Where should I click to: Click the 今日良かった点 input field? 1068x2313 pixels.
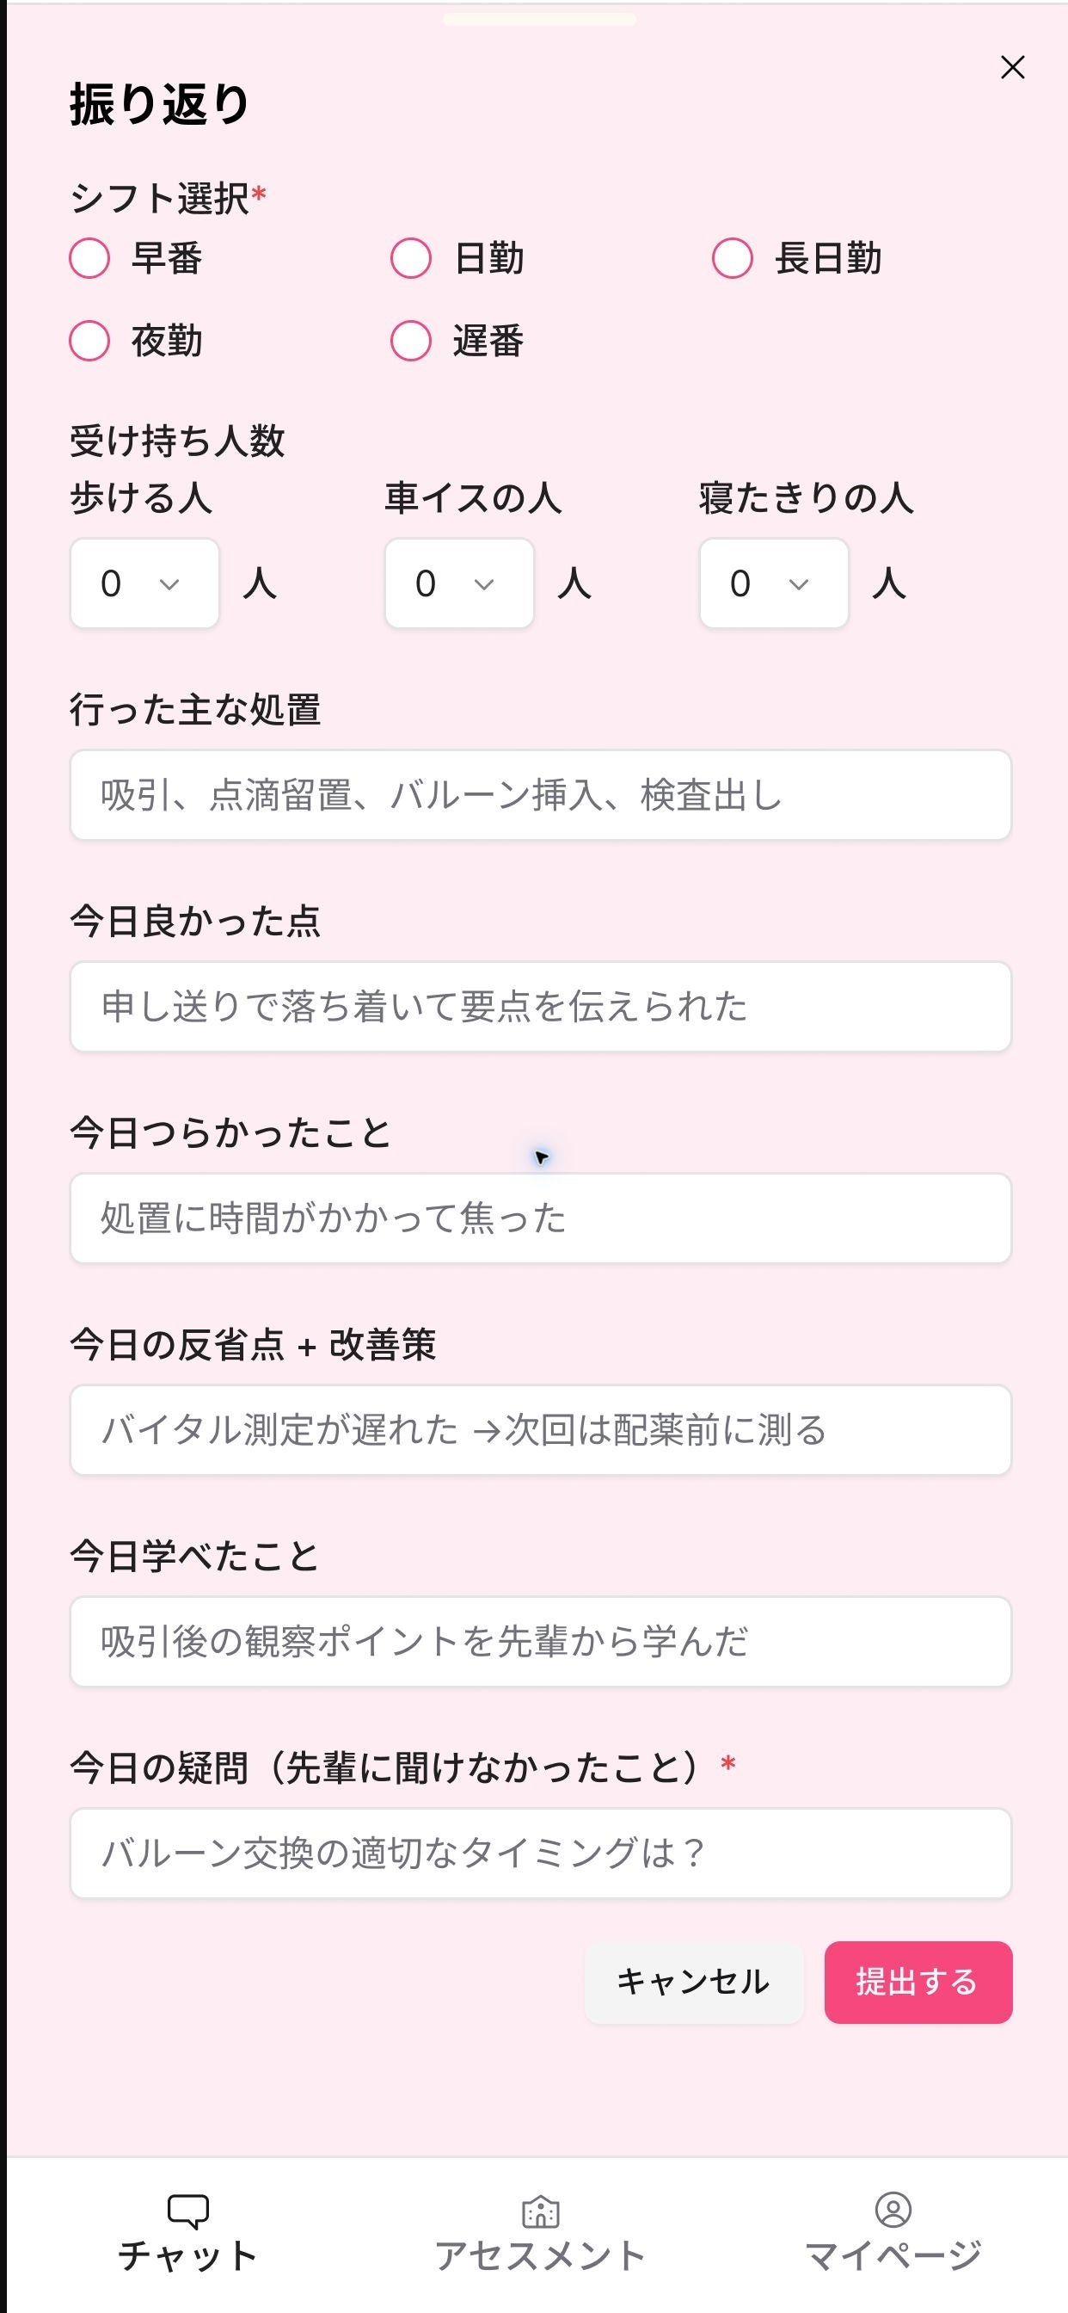(541, 1007)
